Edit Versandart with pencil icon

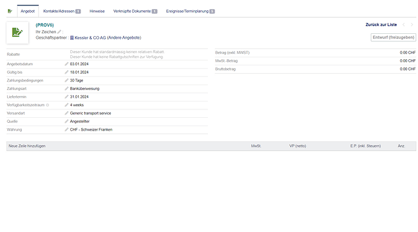coord(67,113)
